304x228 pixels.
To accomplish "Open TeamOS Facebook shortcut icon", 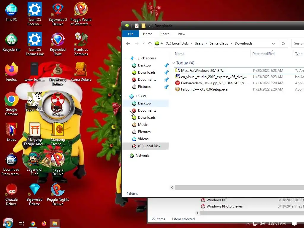I will click(34, 14).
